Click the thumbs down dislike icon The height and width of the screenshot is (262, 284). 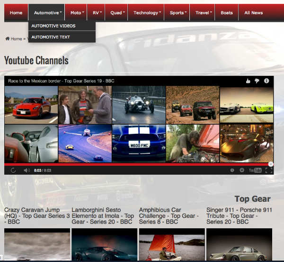pyautogui.click(x=257, y=81)
